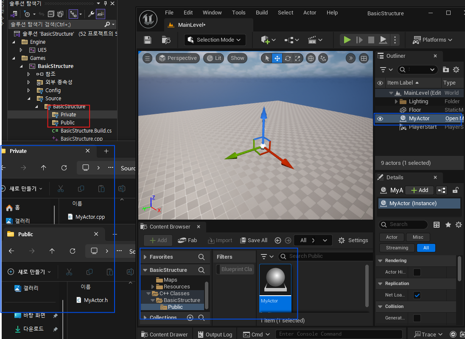This screenshot has height=339, width=465.
Task: Open the viewport hamburger options menu
Action: [x=147, y=58]
